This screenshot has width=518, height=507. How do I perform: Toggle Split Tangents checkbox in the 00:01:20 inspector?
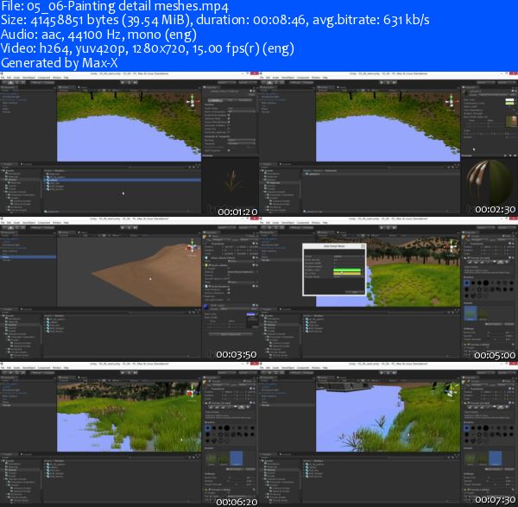(x=229, y=150)
